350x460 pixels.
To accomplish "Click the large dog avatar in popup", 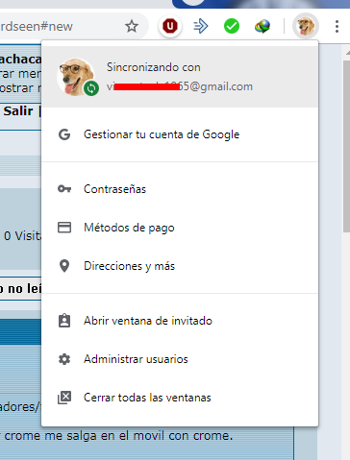I will pos(76,77).
